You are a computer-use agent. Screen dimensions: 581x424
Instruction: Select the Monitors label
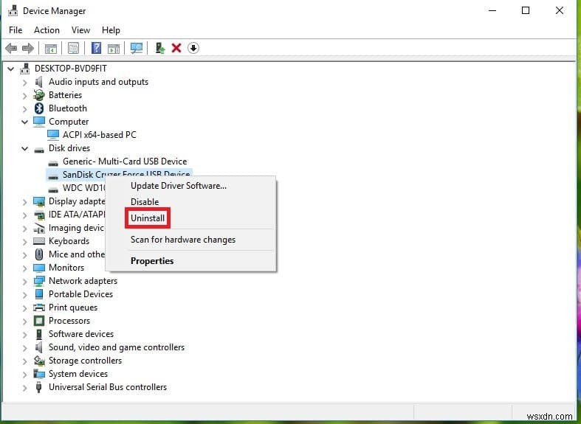coord(66,268)
